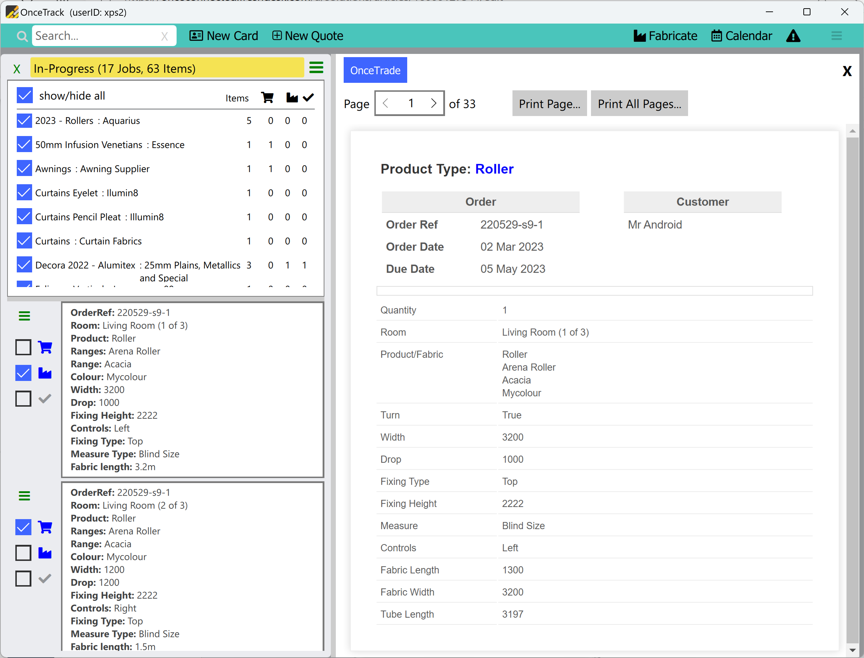
Task: Open green menu icon beside In-Progress header
Action: point(316,68)
